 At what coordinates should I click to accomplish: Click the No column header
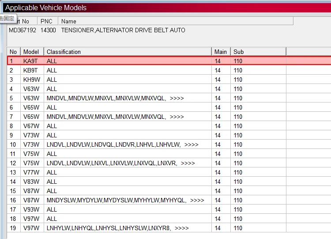pyautogui.click(x=13, y=52)
